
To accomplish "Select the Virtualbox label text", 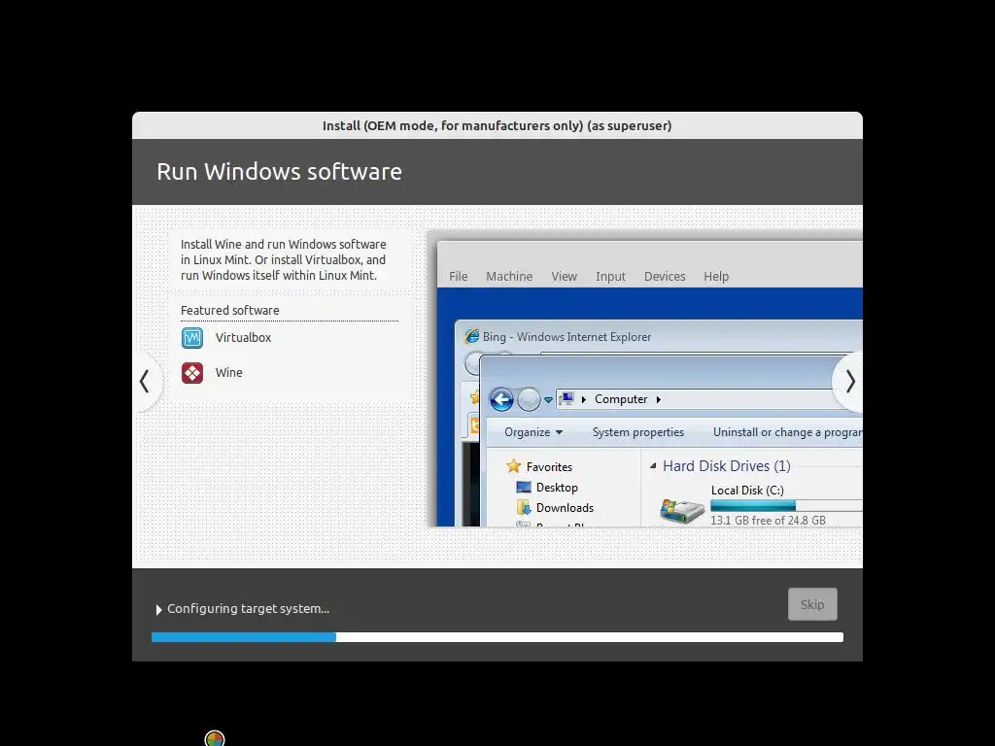I will click(x=243, y=337).
